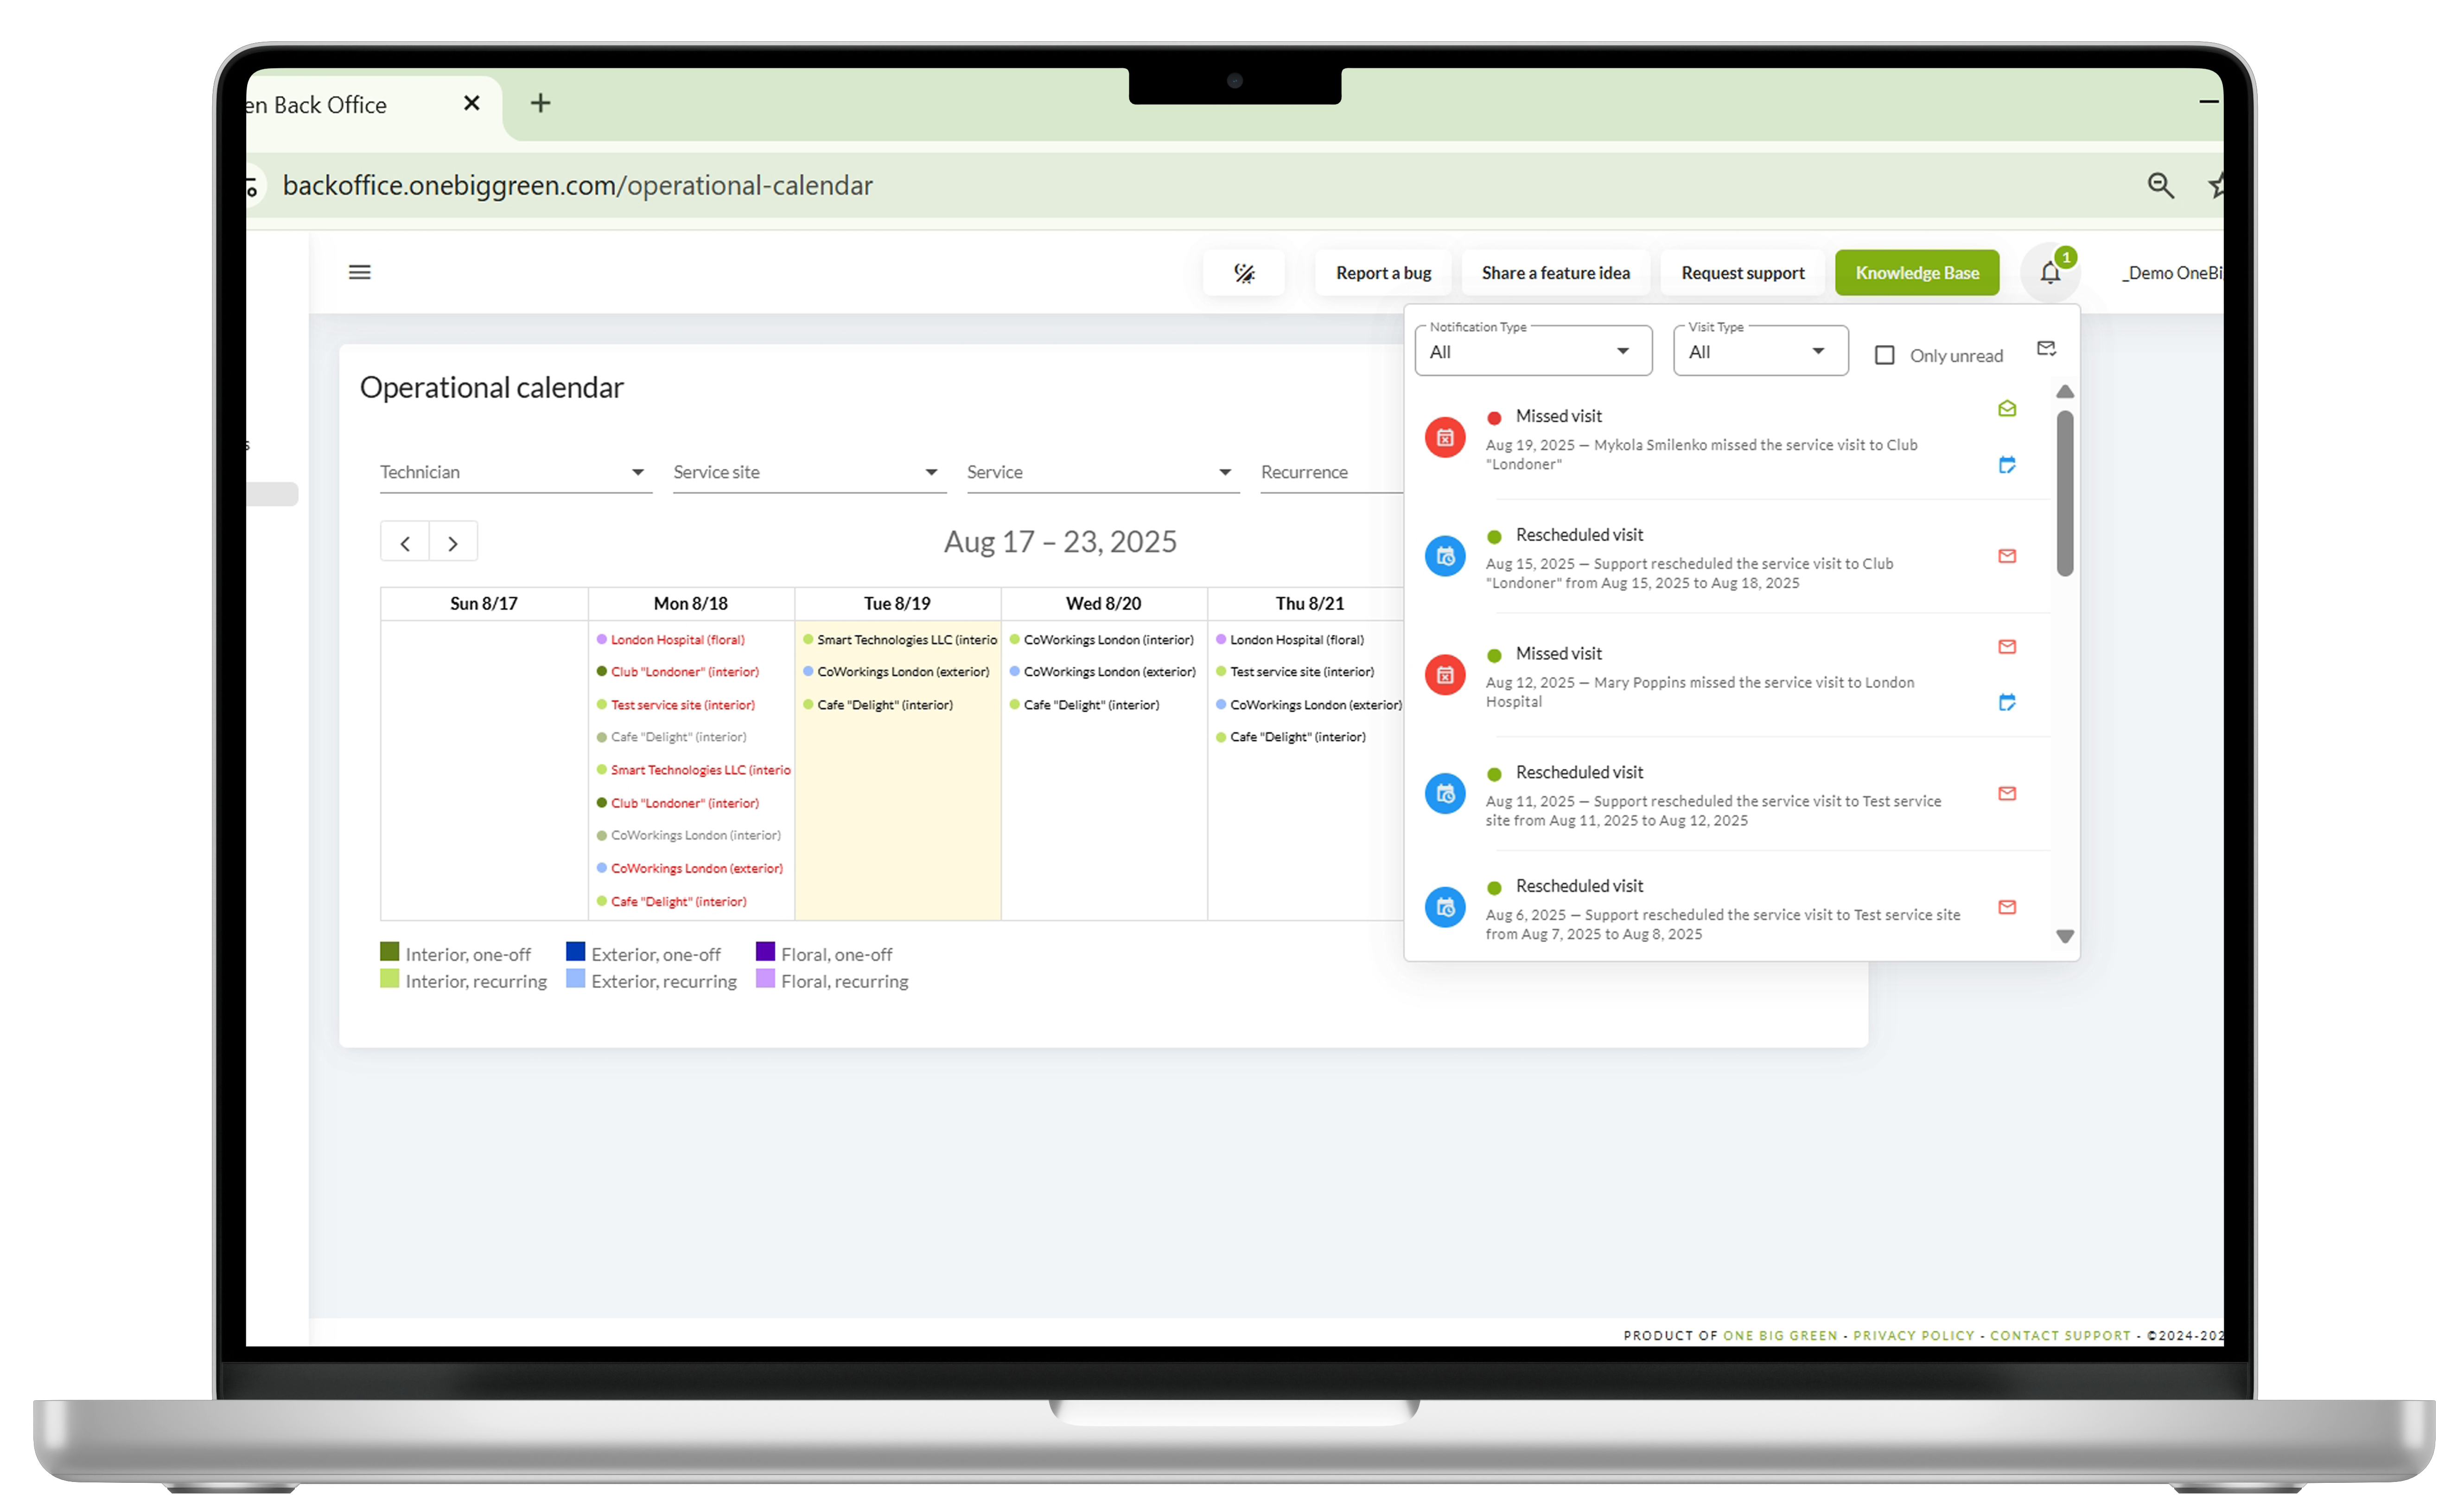This screenshot has width=2464, height=1506.
Task: Open the _Demo OneBi account menu
Action: (x=2172, y=273)
